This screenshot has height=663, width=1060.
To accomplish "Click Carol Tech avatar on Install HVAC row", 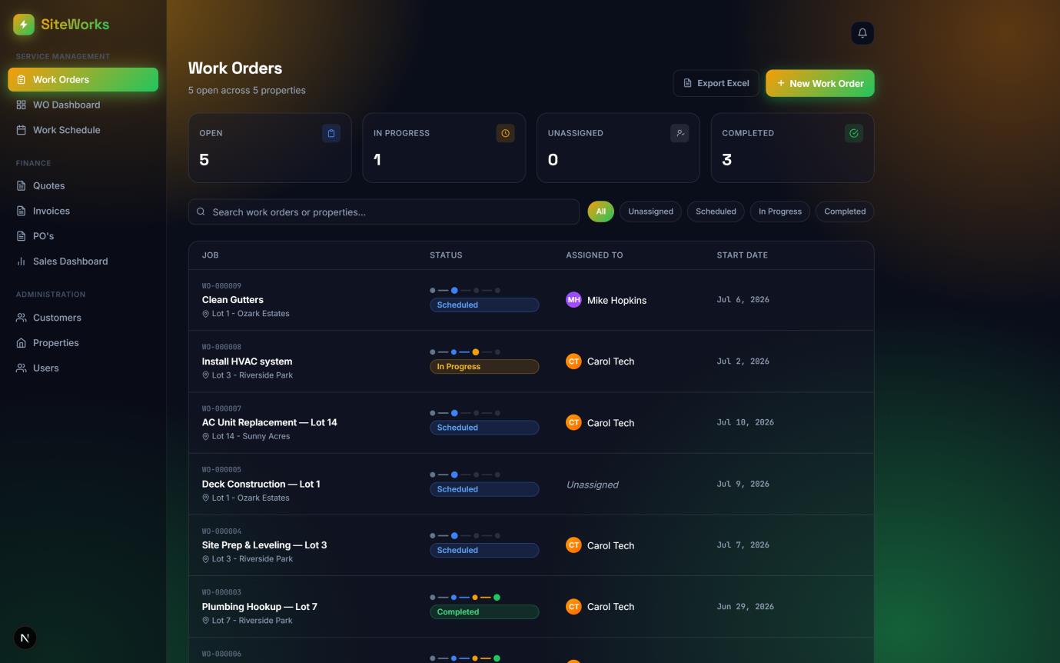I will 573,361.
